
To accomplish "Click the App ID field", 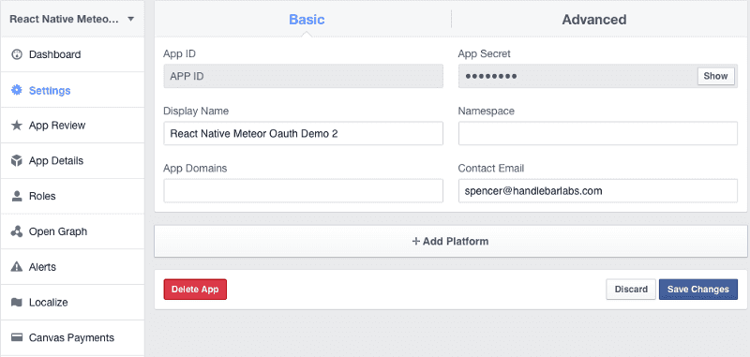I will click(x=303, y=76).
